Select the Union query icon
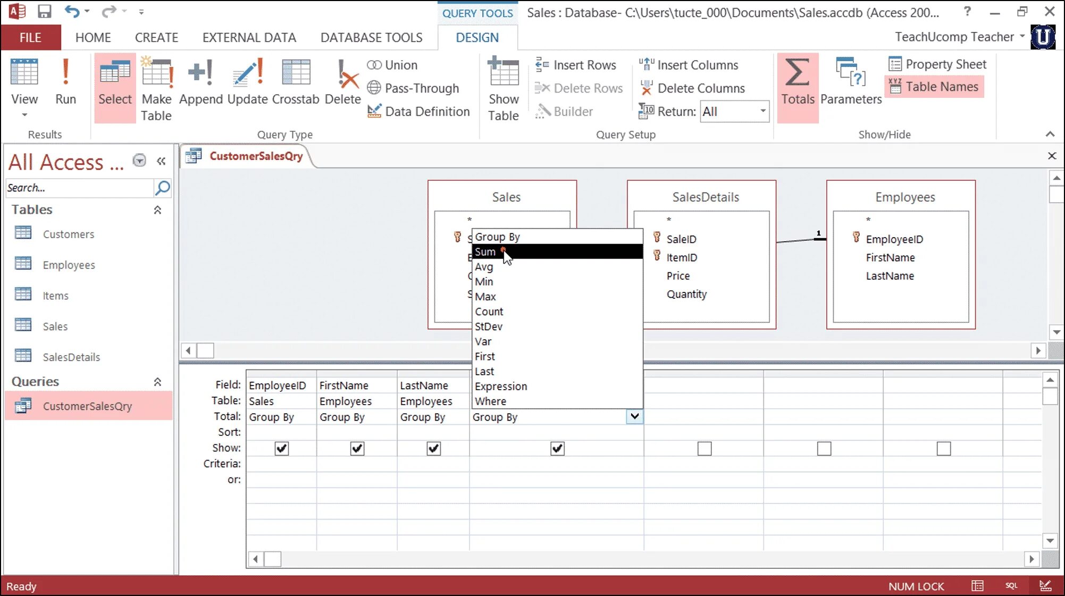Screen dimensions: 1065x596 click(373, 64)
